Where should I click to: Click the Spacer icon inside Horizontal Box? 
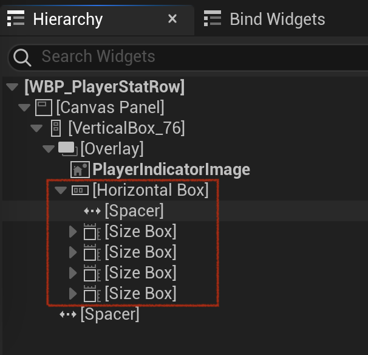(x=92, y=211)
